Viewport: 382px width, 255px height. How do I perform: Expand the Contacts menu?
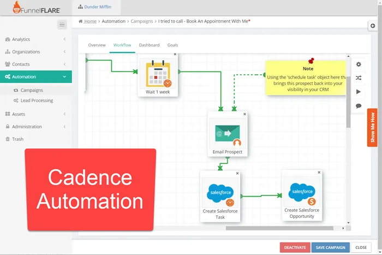[x=36, y=64]
